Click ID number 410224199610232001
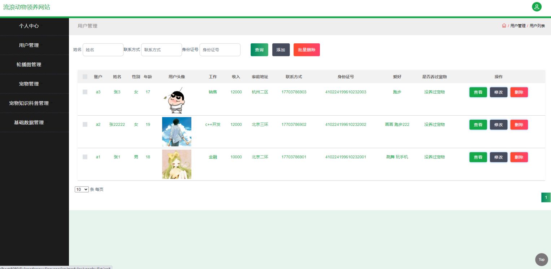Viewport: 551px width, 269px height. click(346, 157)
